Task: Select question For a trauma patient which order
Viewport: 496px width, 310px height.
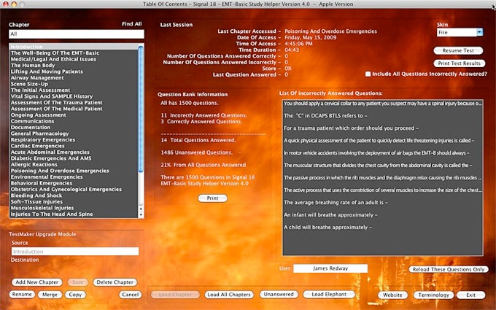Action: point(383,128)
